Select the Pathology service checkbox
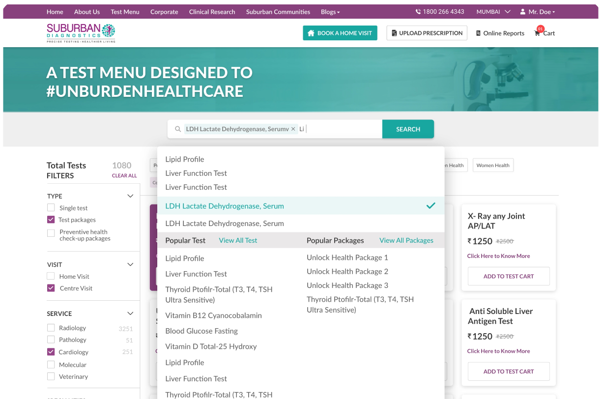The width and height of the screenshot is (603, 399). pos(51,340)
